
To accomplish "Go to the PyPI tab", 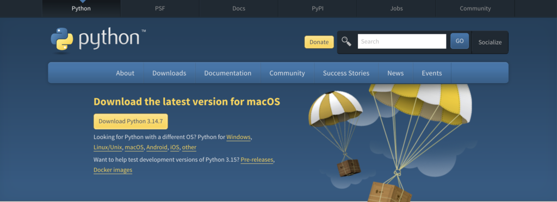I will [x=318, y=9].
